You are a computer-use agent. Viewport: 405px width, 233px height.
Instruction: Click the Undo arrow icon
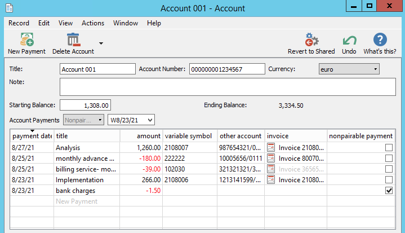349,41
